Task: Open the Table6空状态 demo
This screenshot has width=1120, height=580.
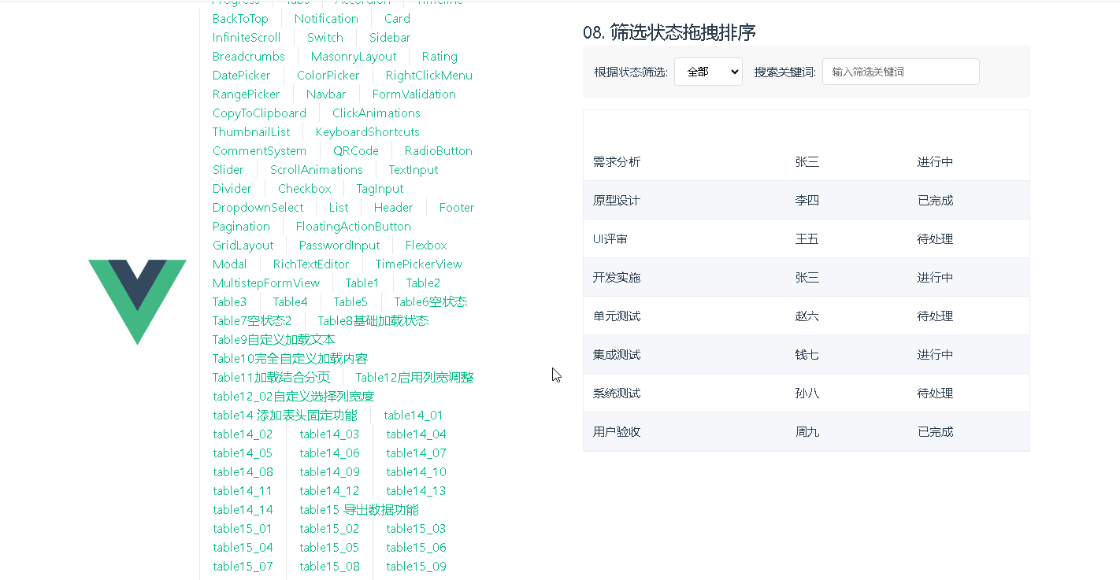Action: click(x=430, y=301)
